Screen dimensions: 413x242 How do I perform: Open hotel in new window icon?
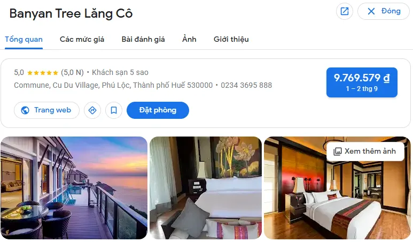pos(344,11)
